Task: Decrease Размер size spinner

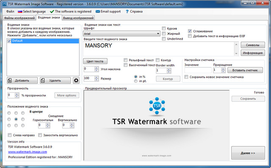Action: pos(97,80)
